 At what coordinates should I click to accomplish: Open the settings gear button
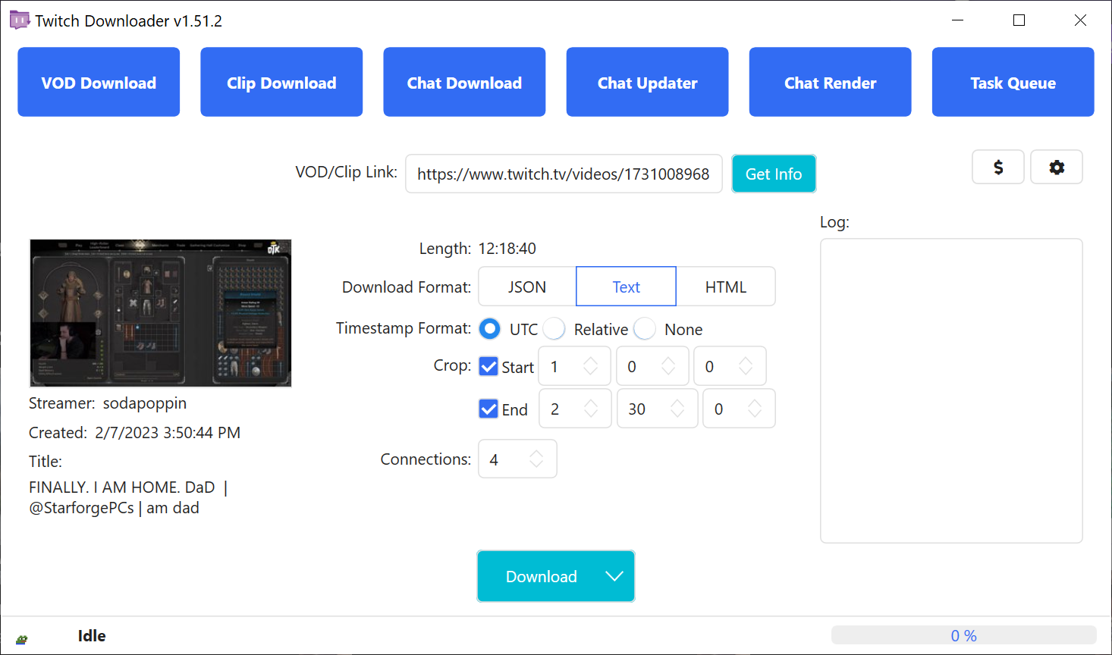point(1057,167)
